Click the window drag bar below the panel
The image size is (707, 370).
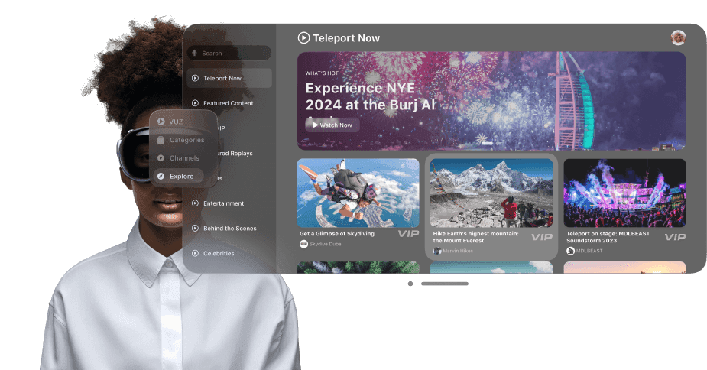coord(444,284)
